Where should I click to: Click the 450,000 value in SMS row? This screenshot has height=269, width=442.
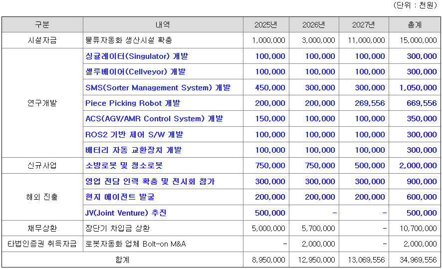click(270, 87)
